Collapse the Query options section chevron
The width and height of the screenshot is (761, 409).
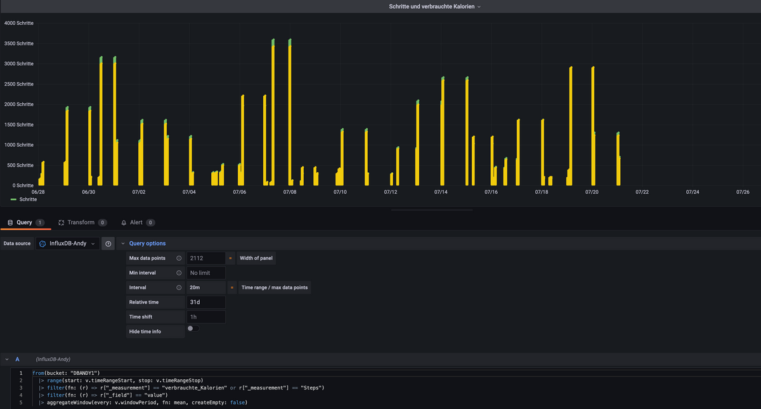pos(123,244)
